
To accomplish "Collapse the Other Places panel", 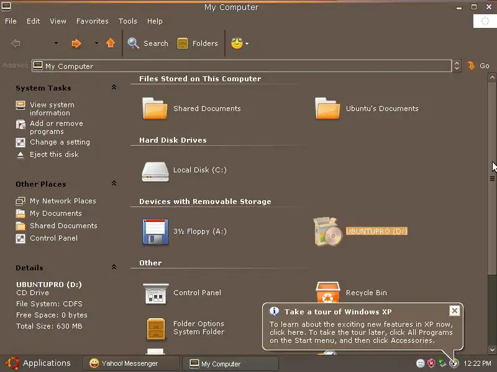I will tap(114, 184).
